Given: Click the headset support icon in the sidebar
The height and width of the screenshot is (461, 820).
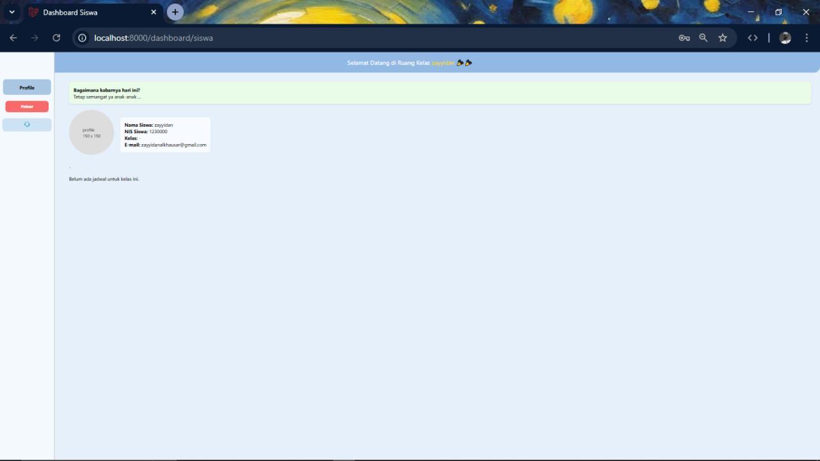Looking at the screenshot, I should pyautogui.click(x=27, y=125).
